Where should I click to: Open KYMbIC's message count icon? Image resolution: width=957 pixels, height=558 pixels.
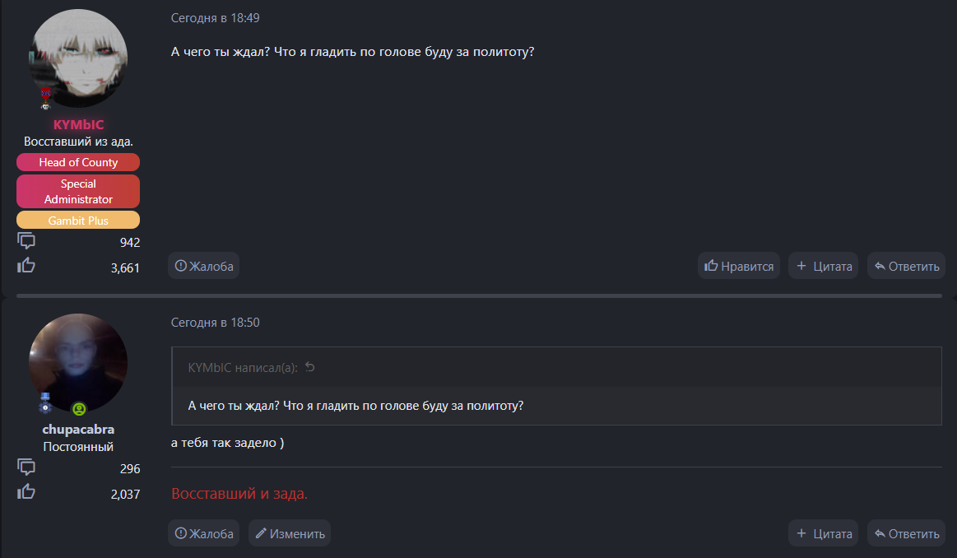26,241
